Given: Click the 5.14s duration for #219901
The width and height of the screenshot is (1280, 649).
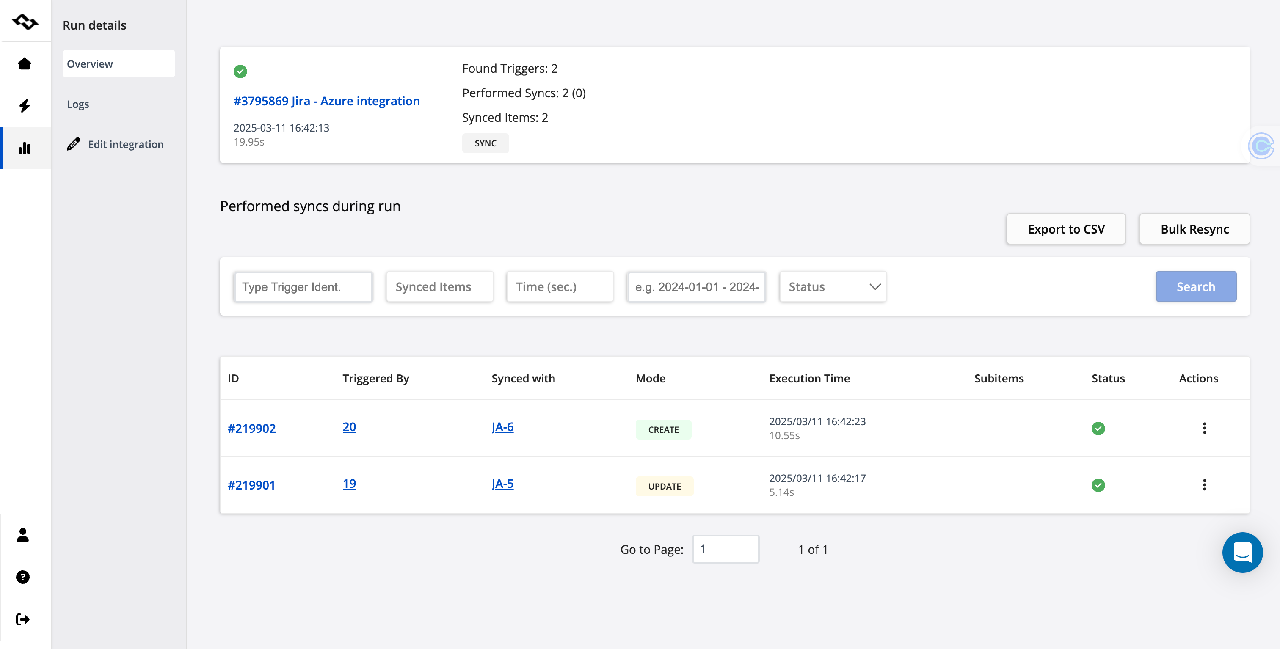Looking at the screenshot, I should coord(781,492).
